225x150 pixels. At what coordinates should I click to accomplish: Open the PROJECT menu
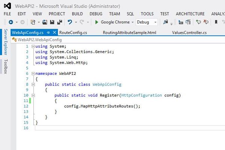(57, 14)
